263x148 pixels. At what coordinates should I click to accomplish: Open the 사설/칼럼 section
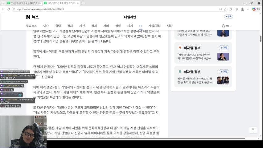(154, 26)
